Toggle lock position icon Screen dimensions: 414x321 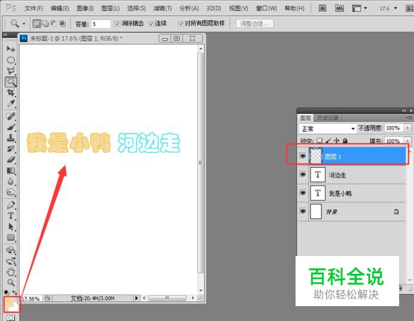pos(336,141)
